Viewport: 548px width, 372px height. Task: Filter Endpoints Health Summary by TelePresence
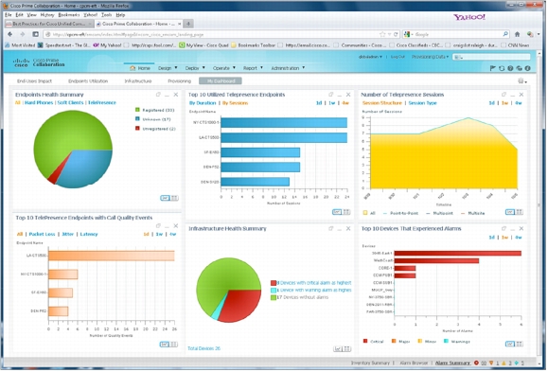[101, 103]
